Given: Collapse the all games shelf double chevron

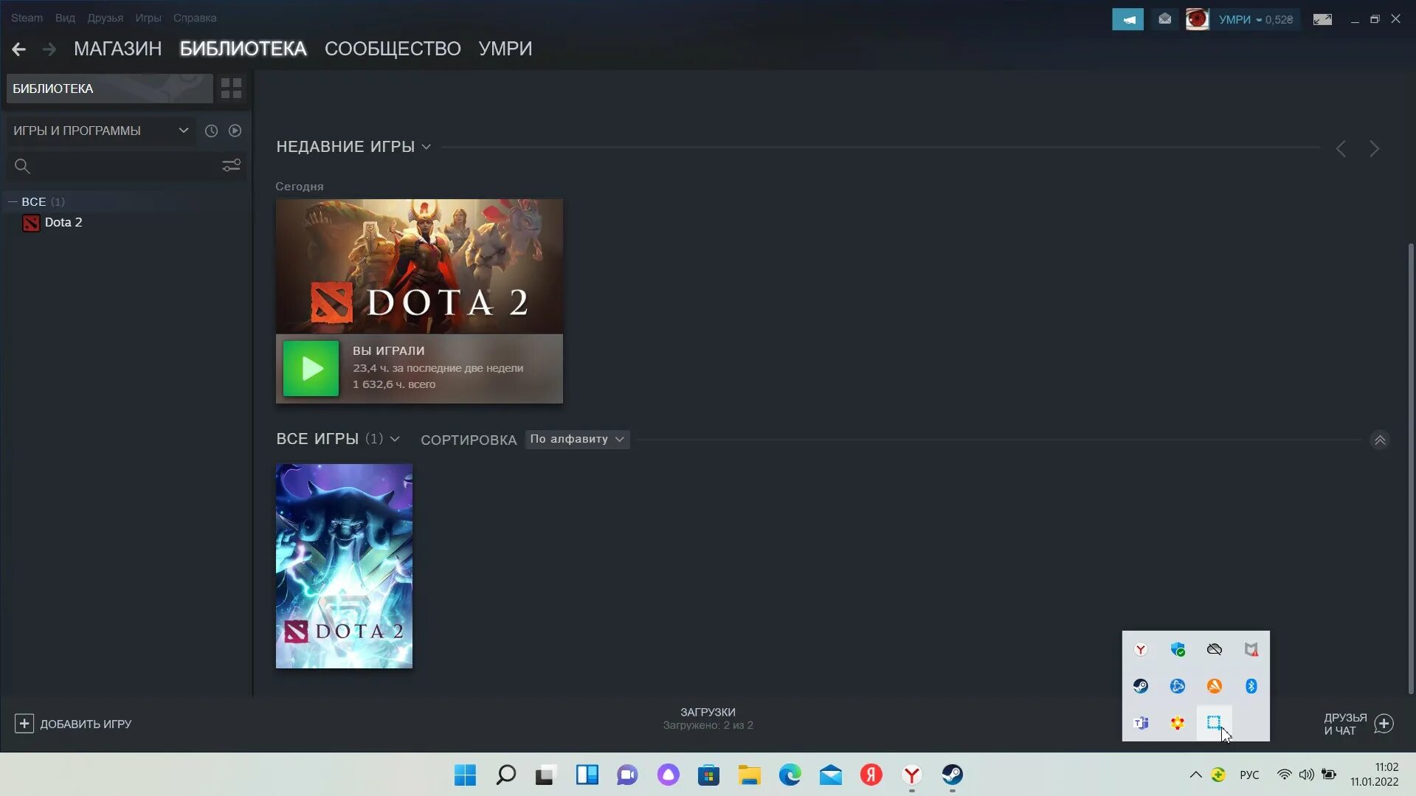Looking at the screenshot, I should tap(1379, 440).
